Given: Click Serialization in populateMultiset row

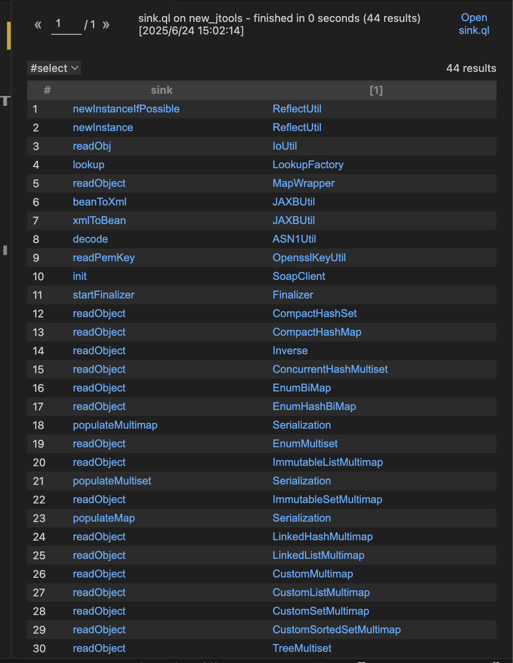Looking at the screenshot, I should [x=302, y=481].
